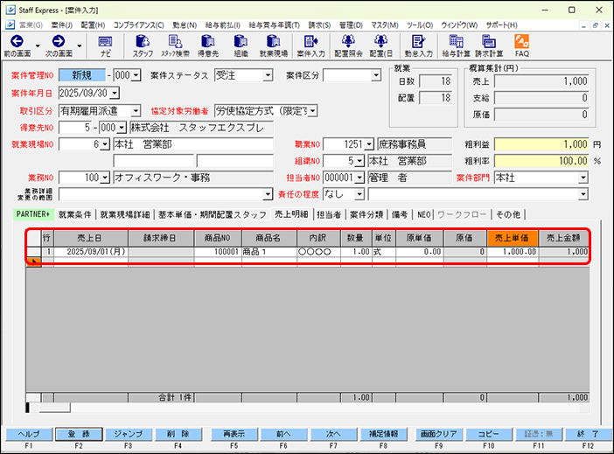This screenshot has width=614, height=454.
Task: Click the 削除 F4 button
Action: [178, 434]
